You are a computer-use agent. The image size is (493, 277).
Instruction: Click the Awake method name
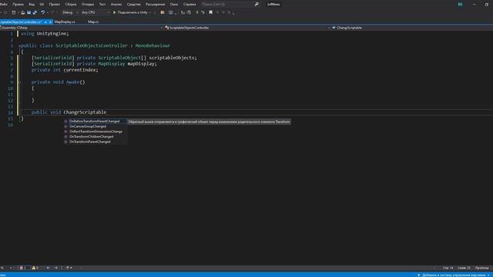pos(72,82)
